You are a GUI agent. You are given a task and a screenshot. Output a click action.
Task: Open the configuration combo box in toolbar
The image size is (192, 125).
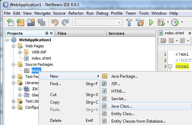pos(99,22)
